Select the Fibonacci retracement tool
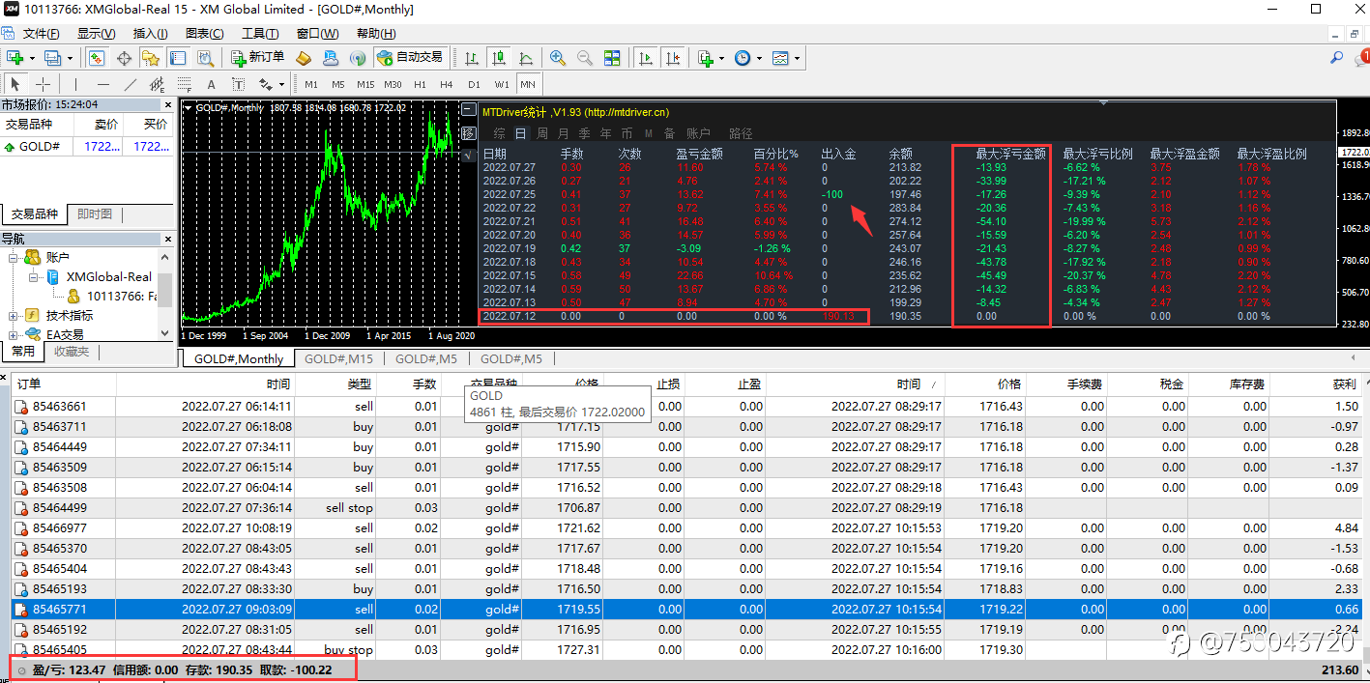 [184, 84]
